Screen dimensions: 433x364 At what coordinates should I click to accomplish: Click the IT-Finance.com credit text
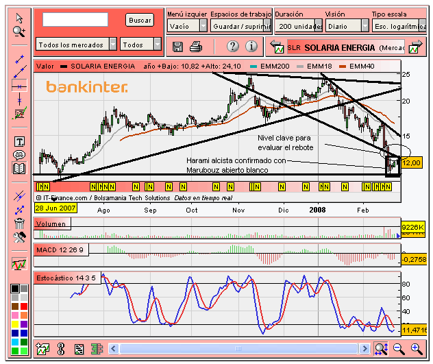point(103,198)
